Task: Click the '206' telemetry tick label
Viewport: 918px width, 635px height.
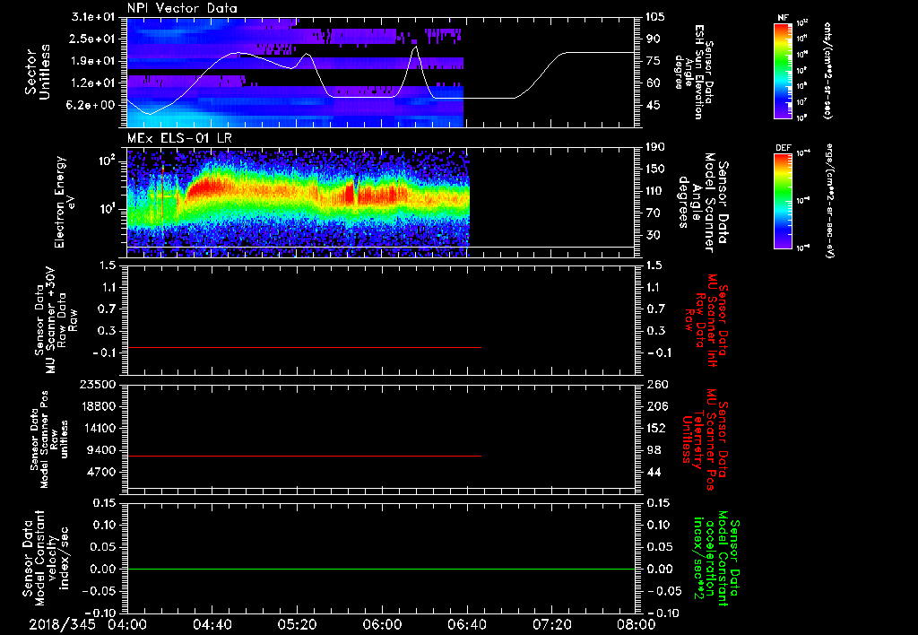Action: (655, 406)
